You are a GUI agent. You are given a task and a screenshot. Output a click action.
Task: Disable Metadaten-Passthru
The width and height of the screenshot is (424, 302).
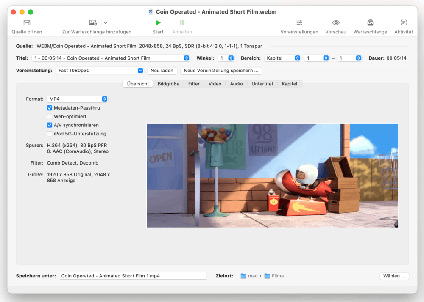click(x=50, y=108)
